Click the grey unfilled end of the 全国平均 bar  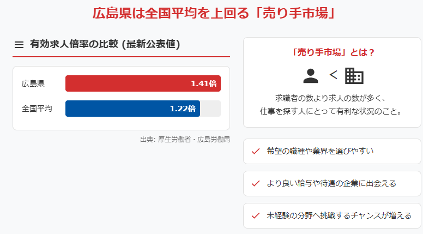[210, 109]
